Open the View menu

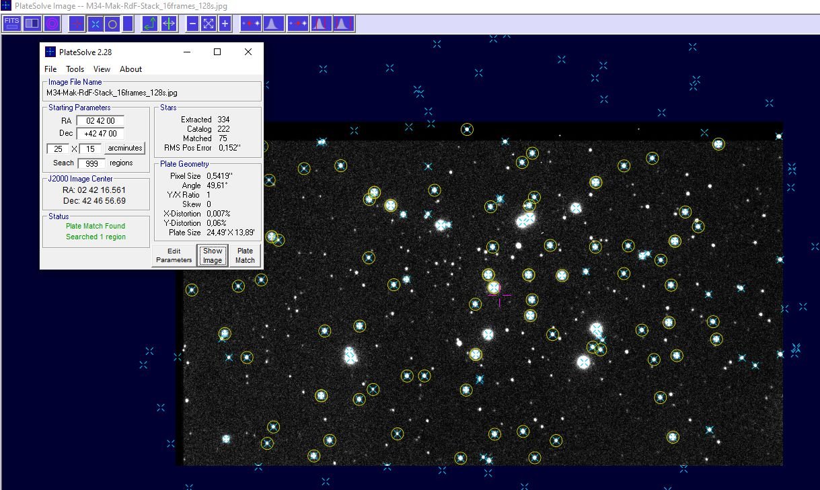click(x=102, y=69)
